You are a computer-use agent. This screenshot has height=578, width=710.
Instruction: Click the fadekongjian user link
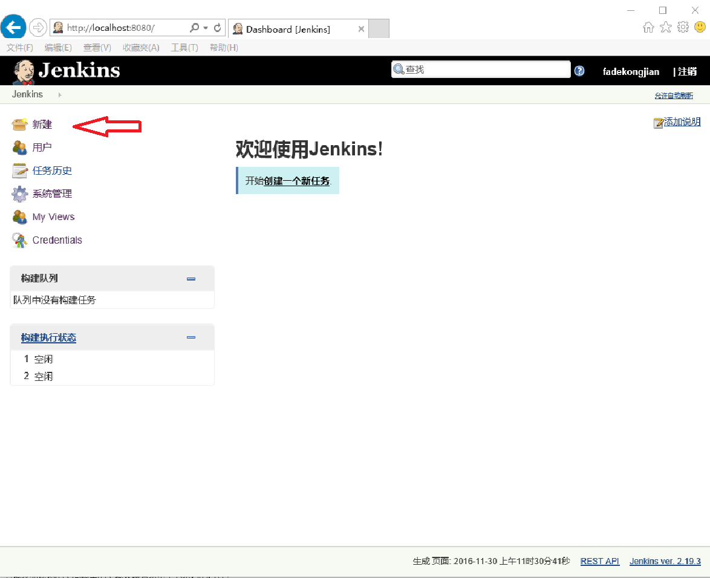(631, 71)
